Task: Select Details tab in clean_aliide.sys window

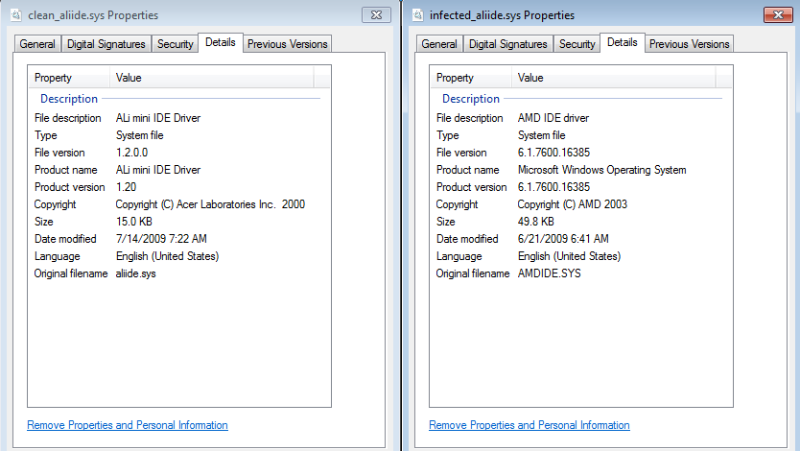Action: click(221, 42)
